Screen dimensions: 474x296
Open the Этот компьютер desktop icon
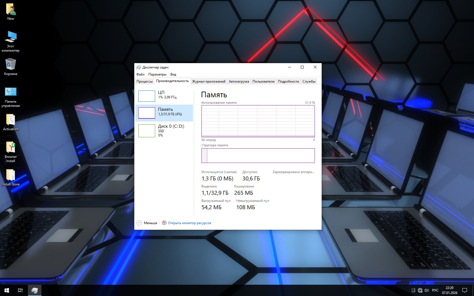(x=11, y=41)
